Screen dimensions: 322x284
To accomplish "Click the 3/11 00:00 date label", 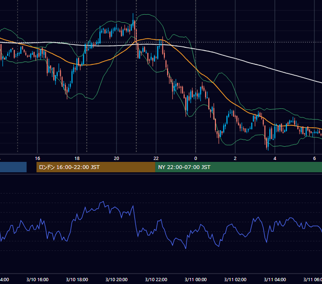I will [196, 279].
